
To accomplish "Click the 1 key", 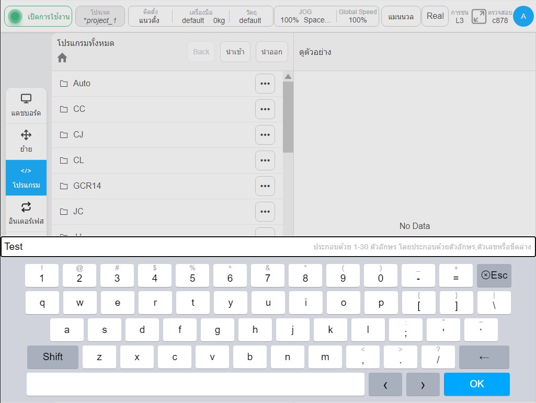I will (x=42, y=275).
